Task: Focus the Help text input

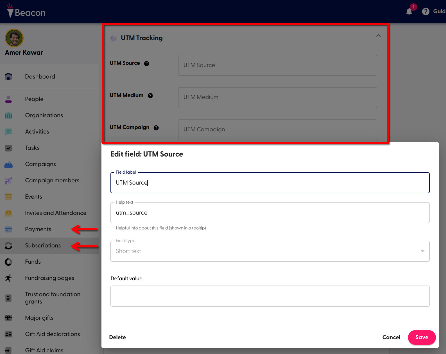Action: point(270,213)
